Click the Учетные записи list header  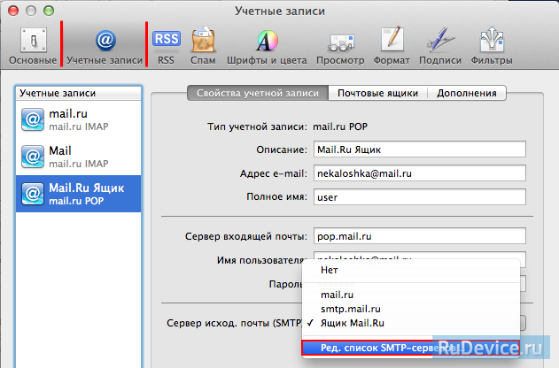point(79,93)
